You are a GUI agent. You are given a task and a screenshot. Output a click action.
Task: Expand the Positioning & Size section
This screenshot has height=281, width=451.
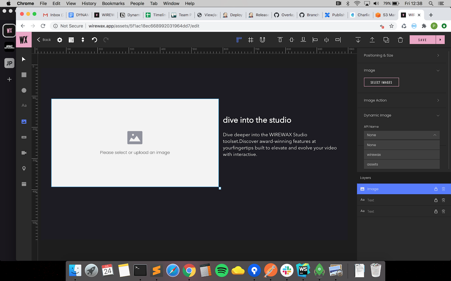[x=401, y=55]
